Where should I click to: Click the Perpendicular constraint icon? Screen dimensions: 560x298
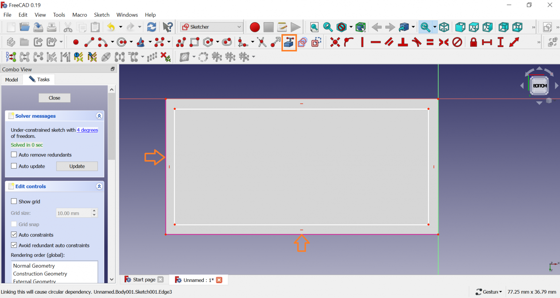click(x=403, y=42)
